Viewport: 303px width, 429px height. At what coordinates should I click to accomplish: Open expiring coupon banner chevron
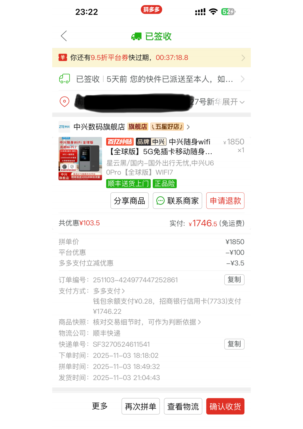click(243, 58)
